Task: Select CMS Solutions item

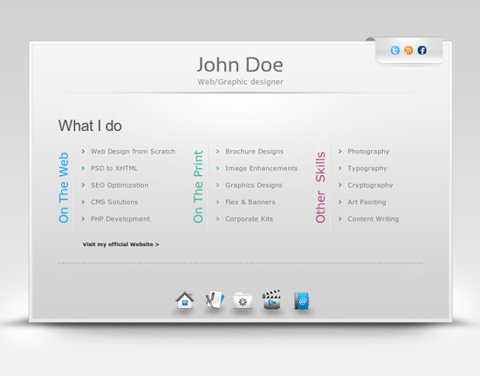Action: [114, 202]
